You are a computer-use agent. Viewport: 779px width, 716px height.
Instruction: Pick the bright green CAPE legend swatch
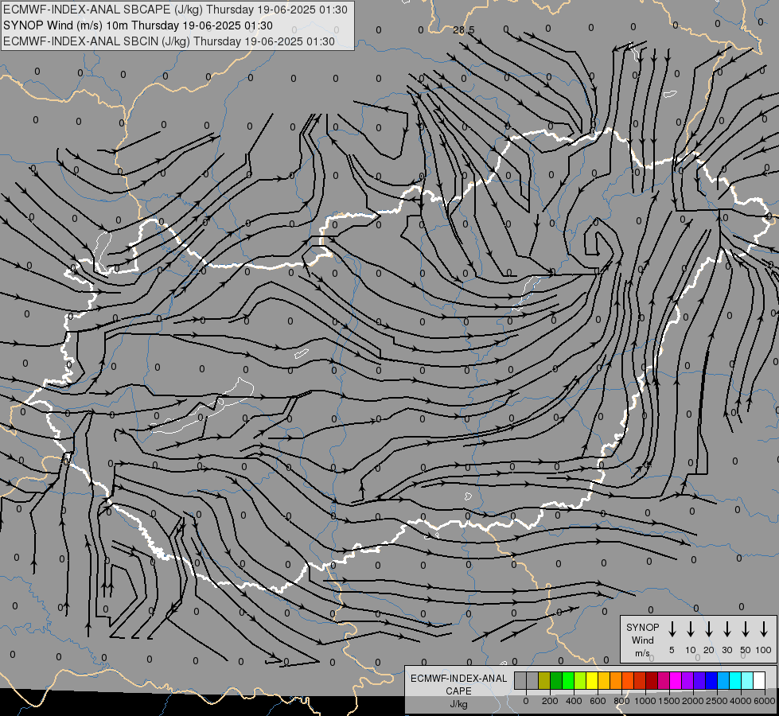click(x=568, y=680)
